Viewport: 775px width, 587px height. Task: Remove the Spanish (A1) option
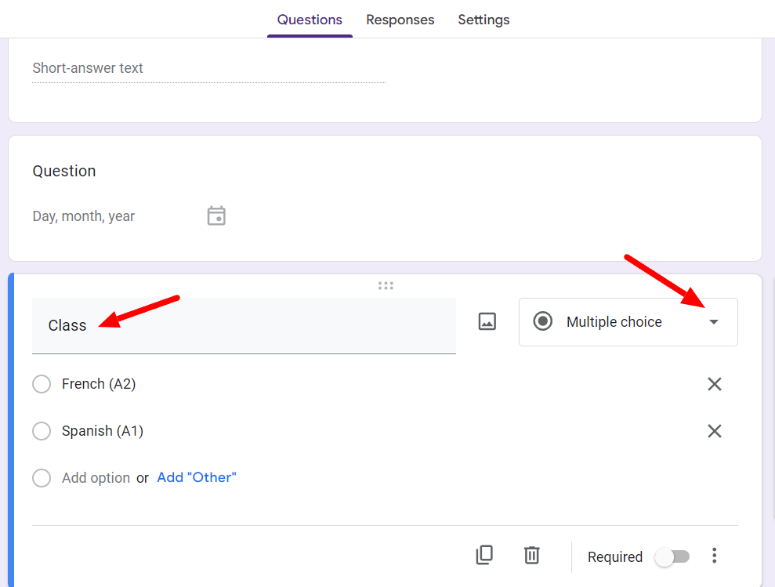[714, 431]
